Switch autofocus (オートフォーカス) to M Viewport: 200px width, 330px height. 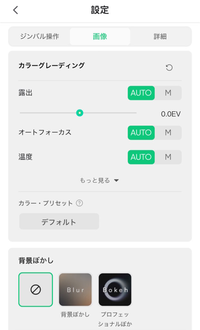click(168, 132)
